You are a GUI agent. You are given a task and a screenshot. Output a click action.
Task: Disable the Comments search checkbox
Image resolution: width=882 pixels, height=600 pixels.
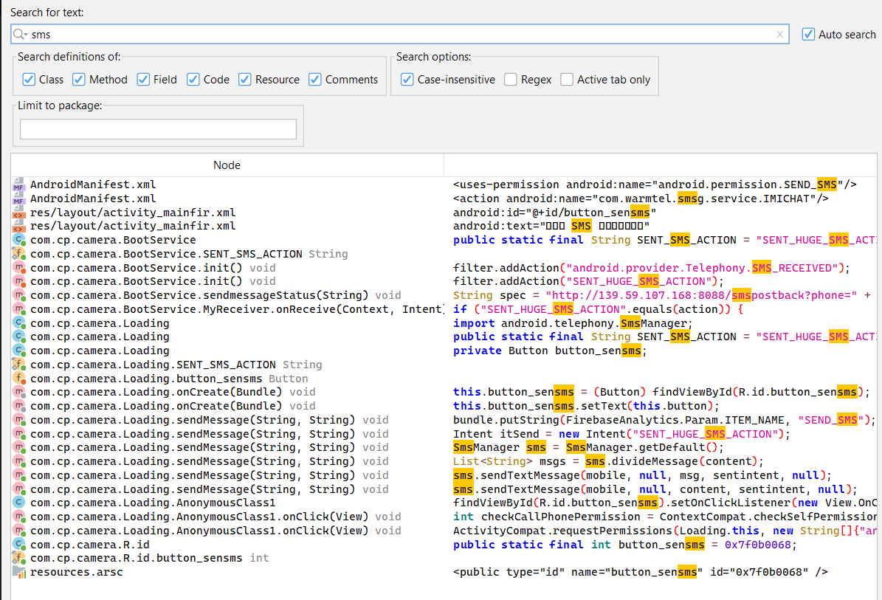point(315,79)
